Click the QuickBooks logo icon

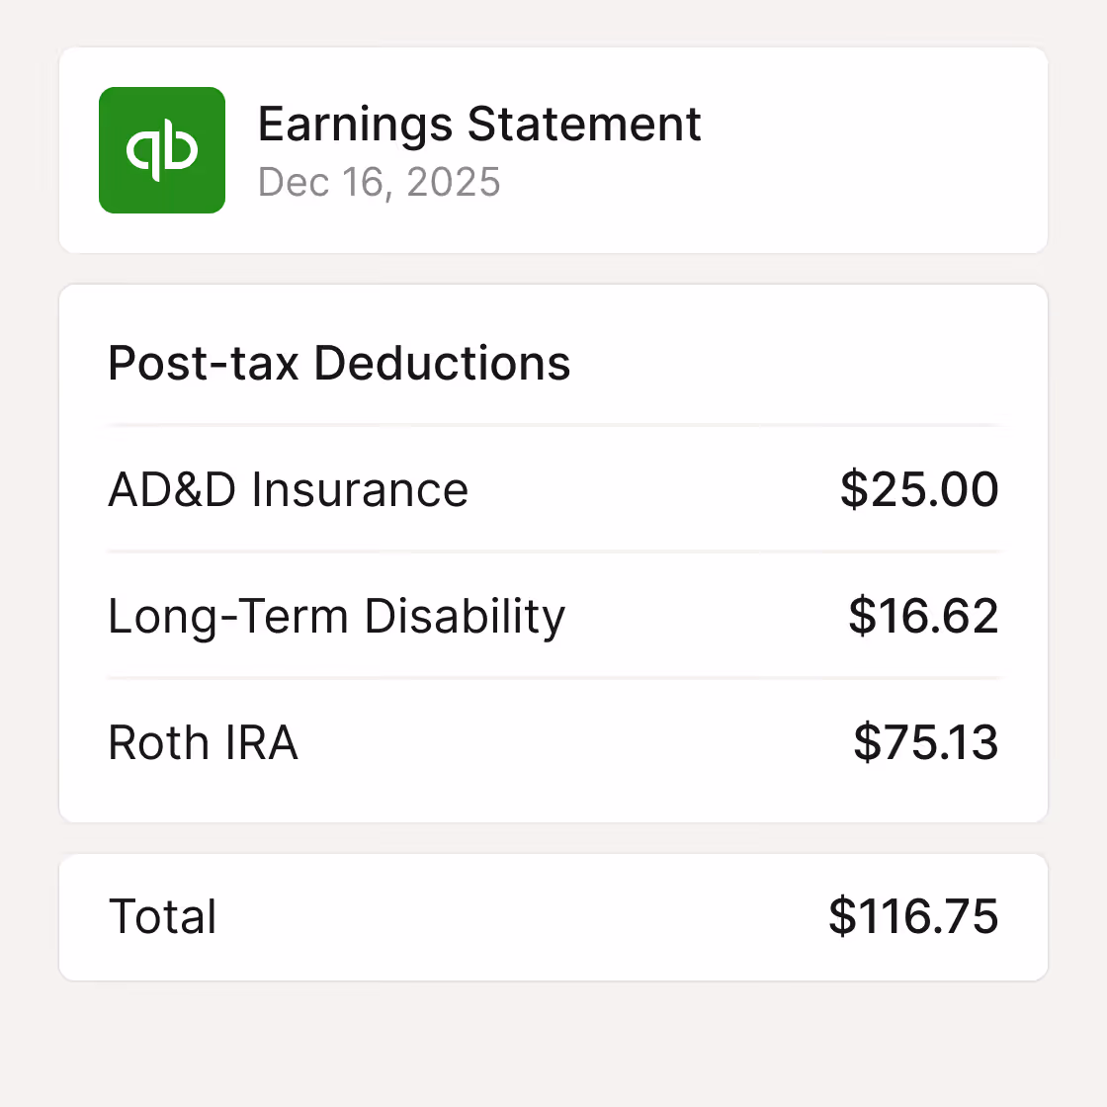click(x=161, y=149)
